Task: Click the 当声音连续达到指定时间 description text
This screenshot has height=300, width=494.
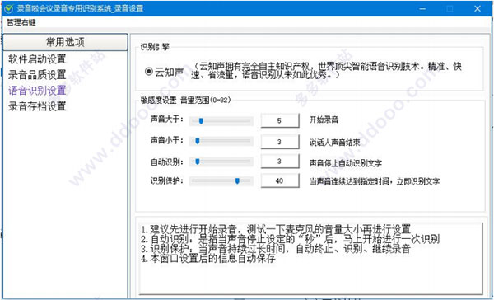Action: point(375,181)
